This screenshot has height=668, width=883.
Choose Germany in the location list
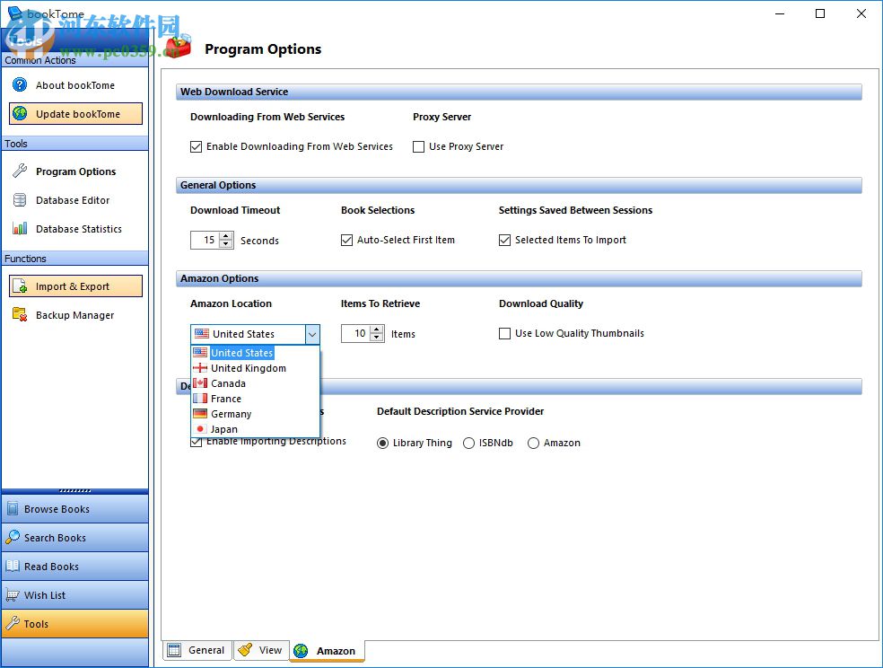256,413
